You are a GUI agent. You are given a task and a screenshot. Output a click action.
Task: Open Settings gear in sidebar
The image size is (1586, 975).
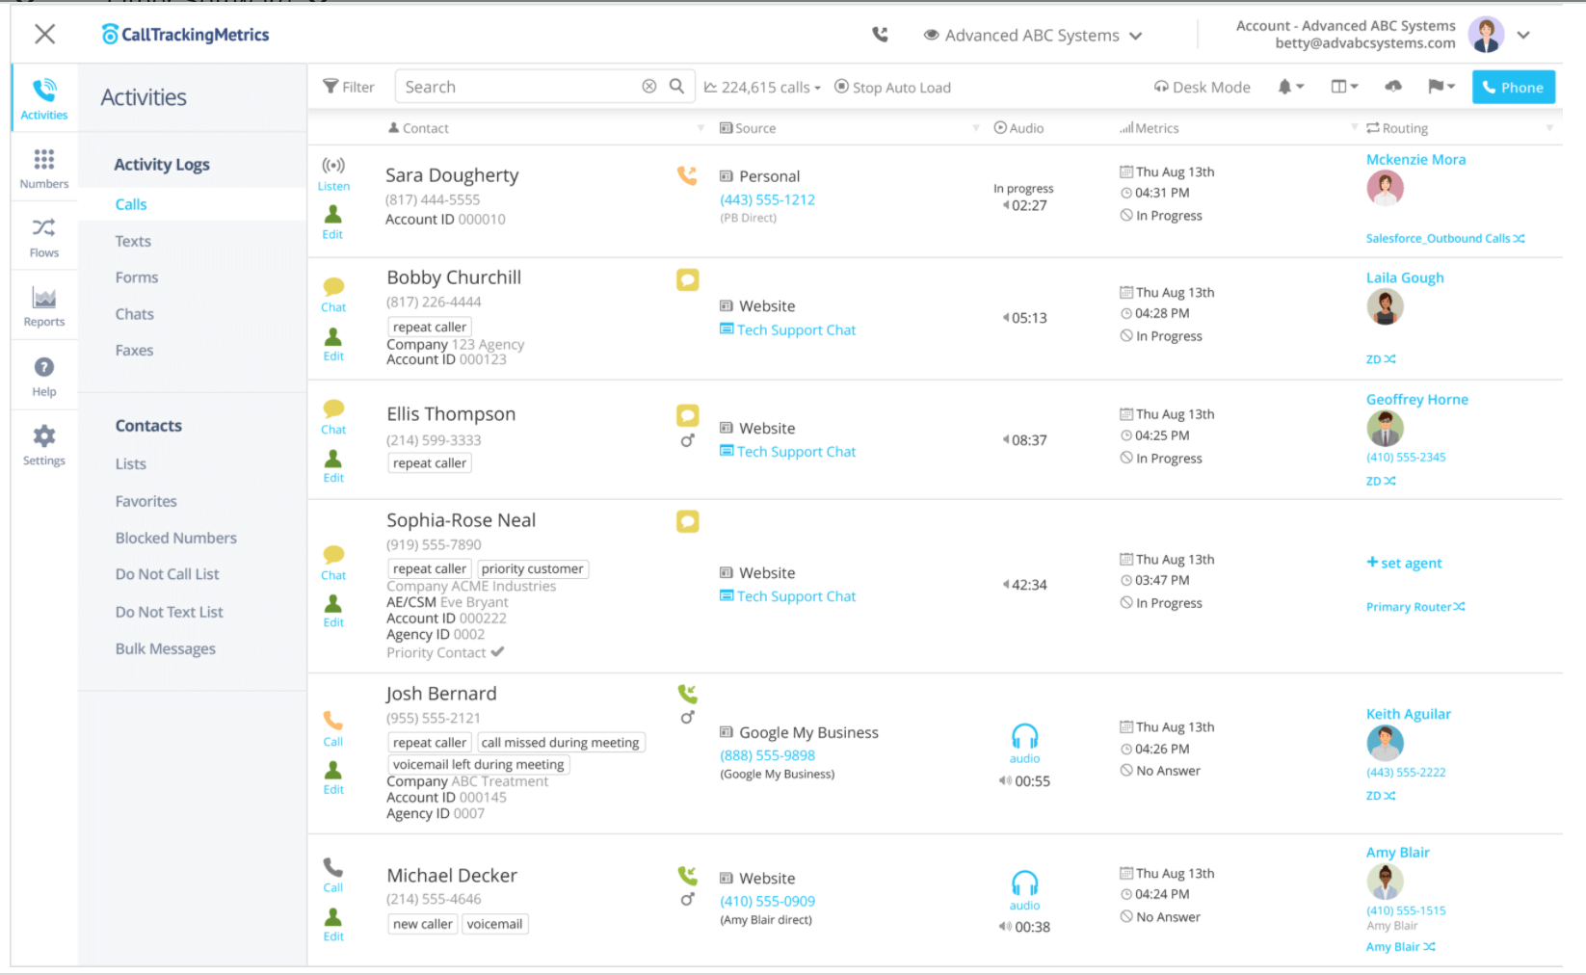(44, 444)
